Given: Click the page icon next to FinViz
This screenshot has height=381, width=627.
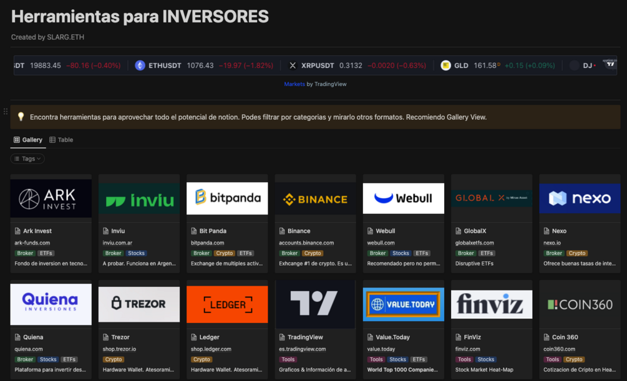Looking at the screenshot, I should coord(459,337).
